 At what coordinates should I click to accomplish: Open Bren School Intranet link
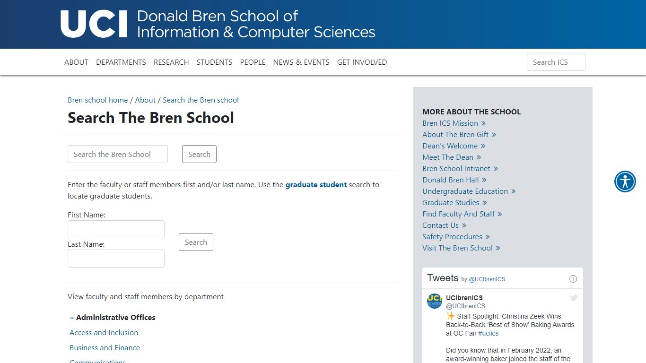pyautogui.click(x=460, y=169)
